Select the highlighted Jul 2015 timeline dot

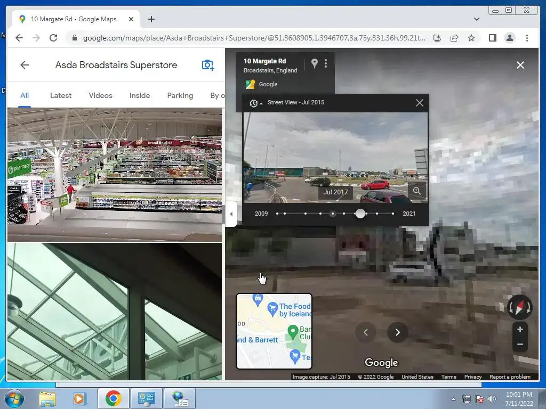coord(333,214)
